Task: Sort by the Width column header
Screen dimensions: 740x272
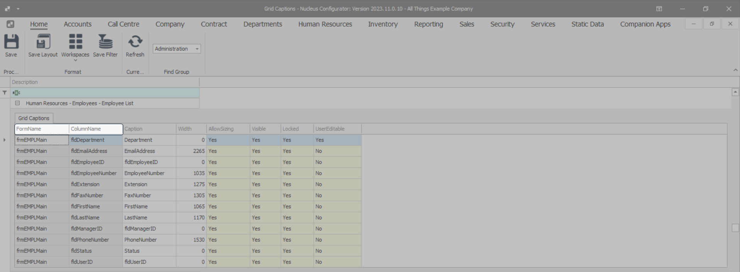Action: point(191,129)
